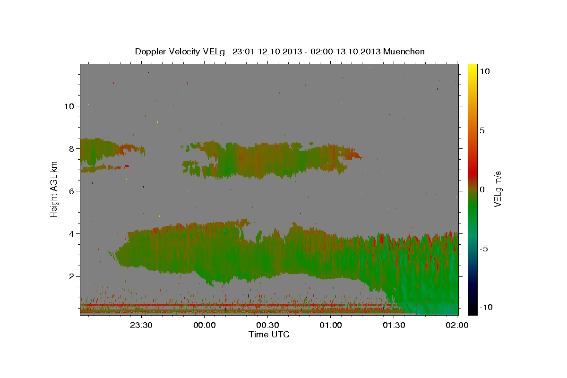The width and height of the screenshot is (567, 378).
Task: Click the height tick label 8
Action: pos(72,148)
